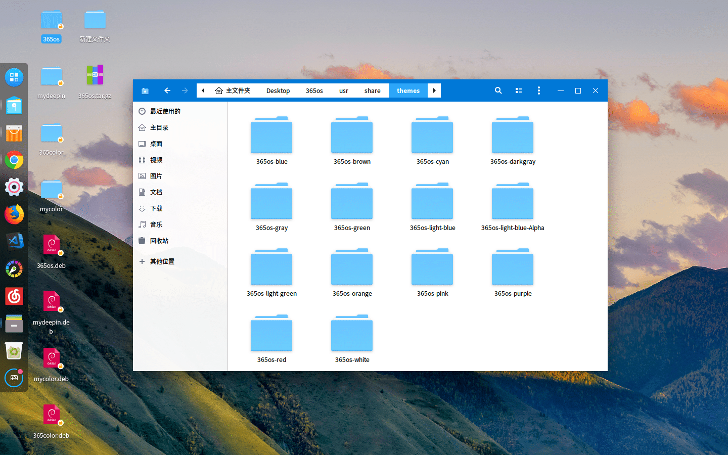Open 主目录 in sidebar
This screenshot has width=728, height=455.
(180, 127)
